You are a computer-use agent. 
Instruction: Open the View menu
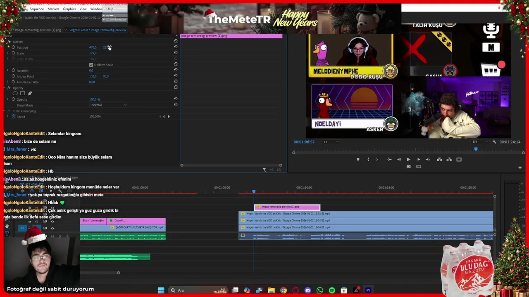(83, 9)
